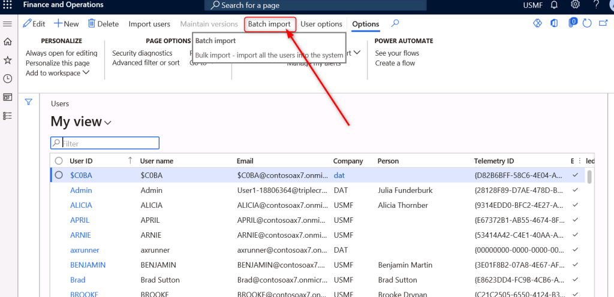Viewport: 614px width, 297px height.
Task: Open the filter pane funnel icon
Action: click(x=28, y=102)
